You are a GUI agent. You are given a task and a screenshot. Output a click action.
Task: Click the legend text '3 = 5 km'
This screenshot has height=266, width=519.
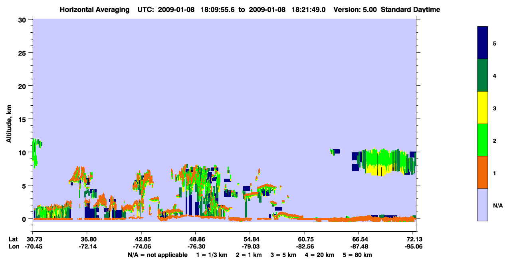pyautogui.click(x=283, y=255)
